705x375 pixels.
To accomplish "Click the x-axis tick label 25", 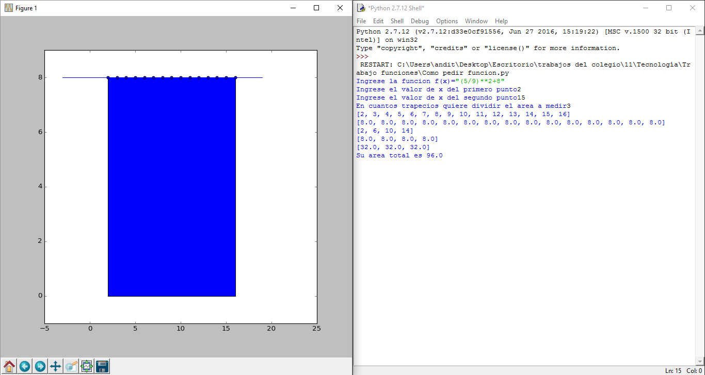I will coord(317,328).
